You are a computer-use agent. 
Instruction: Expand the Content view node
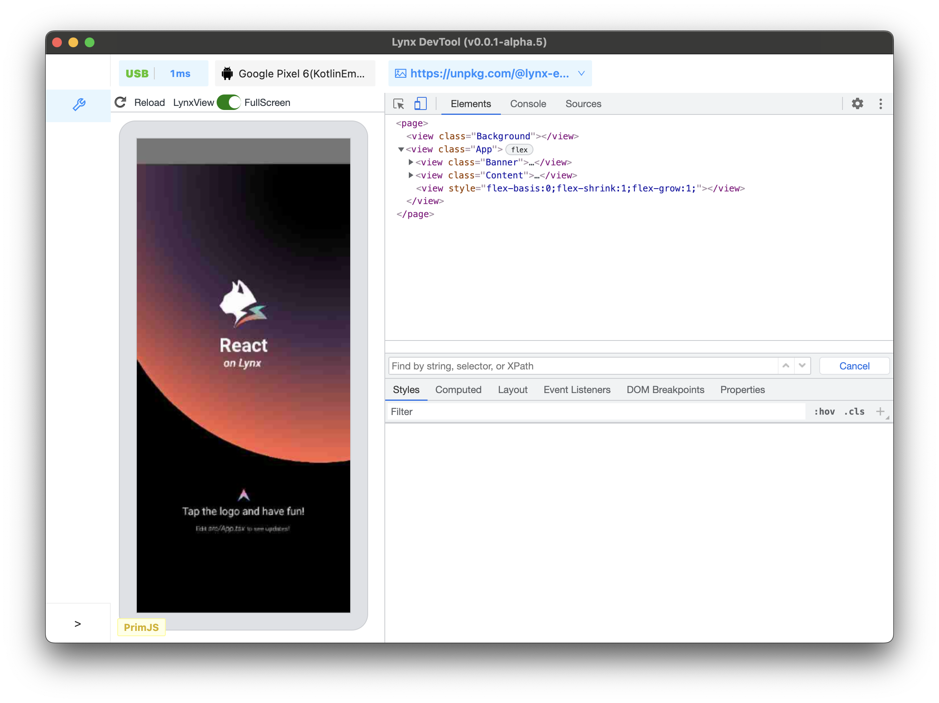click(410, 175)
